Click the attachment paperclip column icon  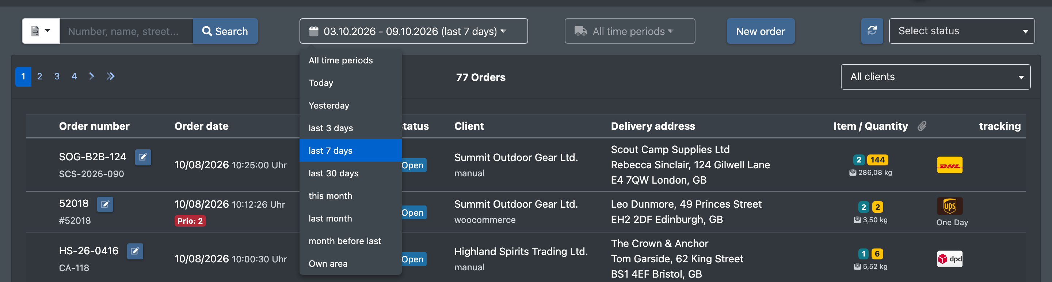[x=922, y=126]
